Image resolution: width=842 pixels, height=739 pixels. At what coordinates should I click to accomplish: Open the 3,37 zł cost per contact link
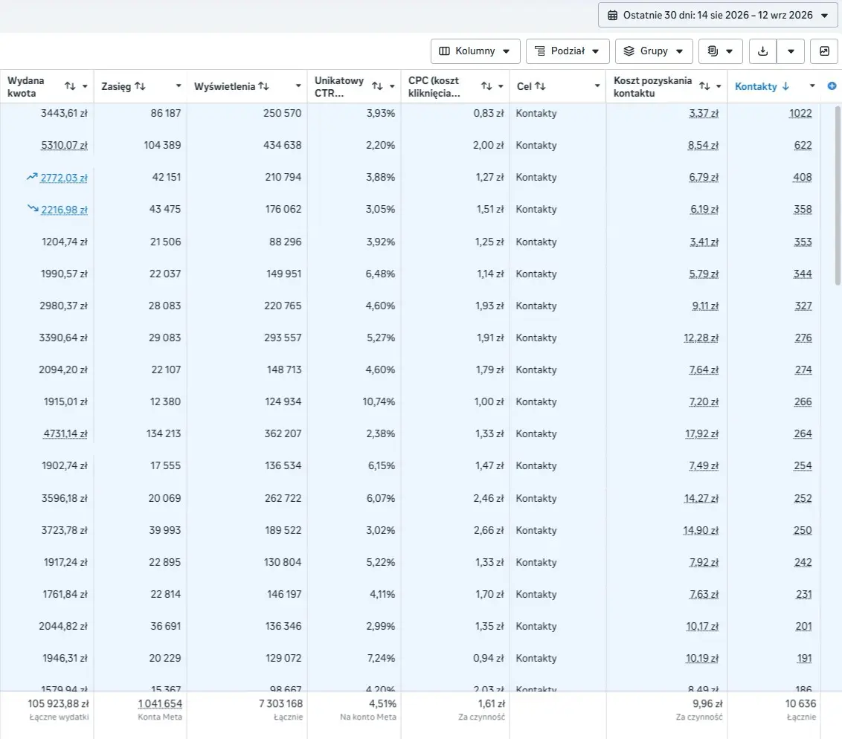[x=704, y=113]
